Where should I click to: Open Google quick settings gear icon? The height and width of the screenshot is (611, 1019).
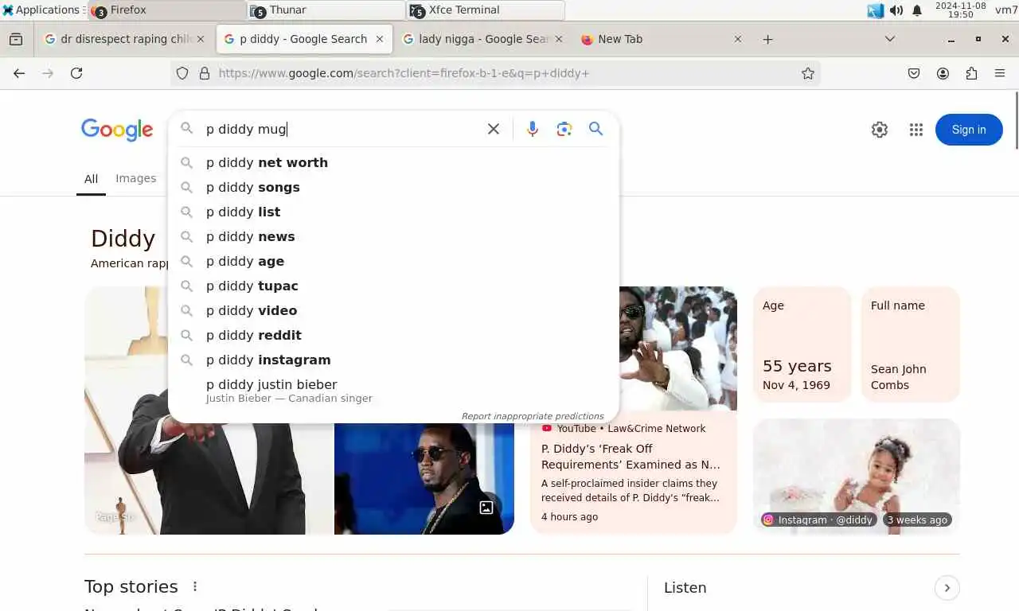(880, 130)
